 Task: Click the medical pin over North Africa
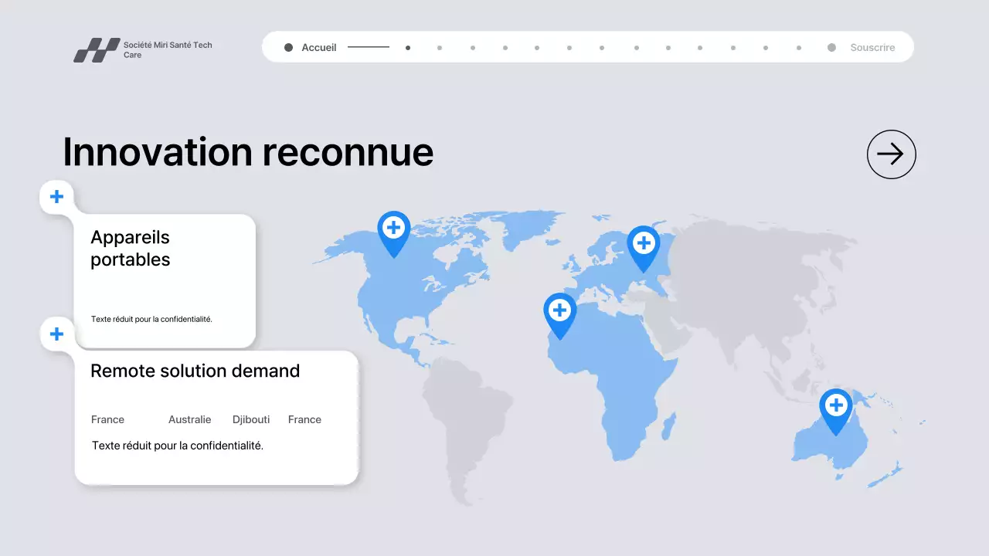click(560, 310)
